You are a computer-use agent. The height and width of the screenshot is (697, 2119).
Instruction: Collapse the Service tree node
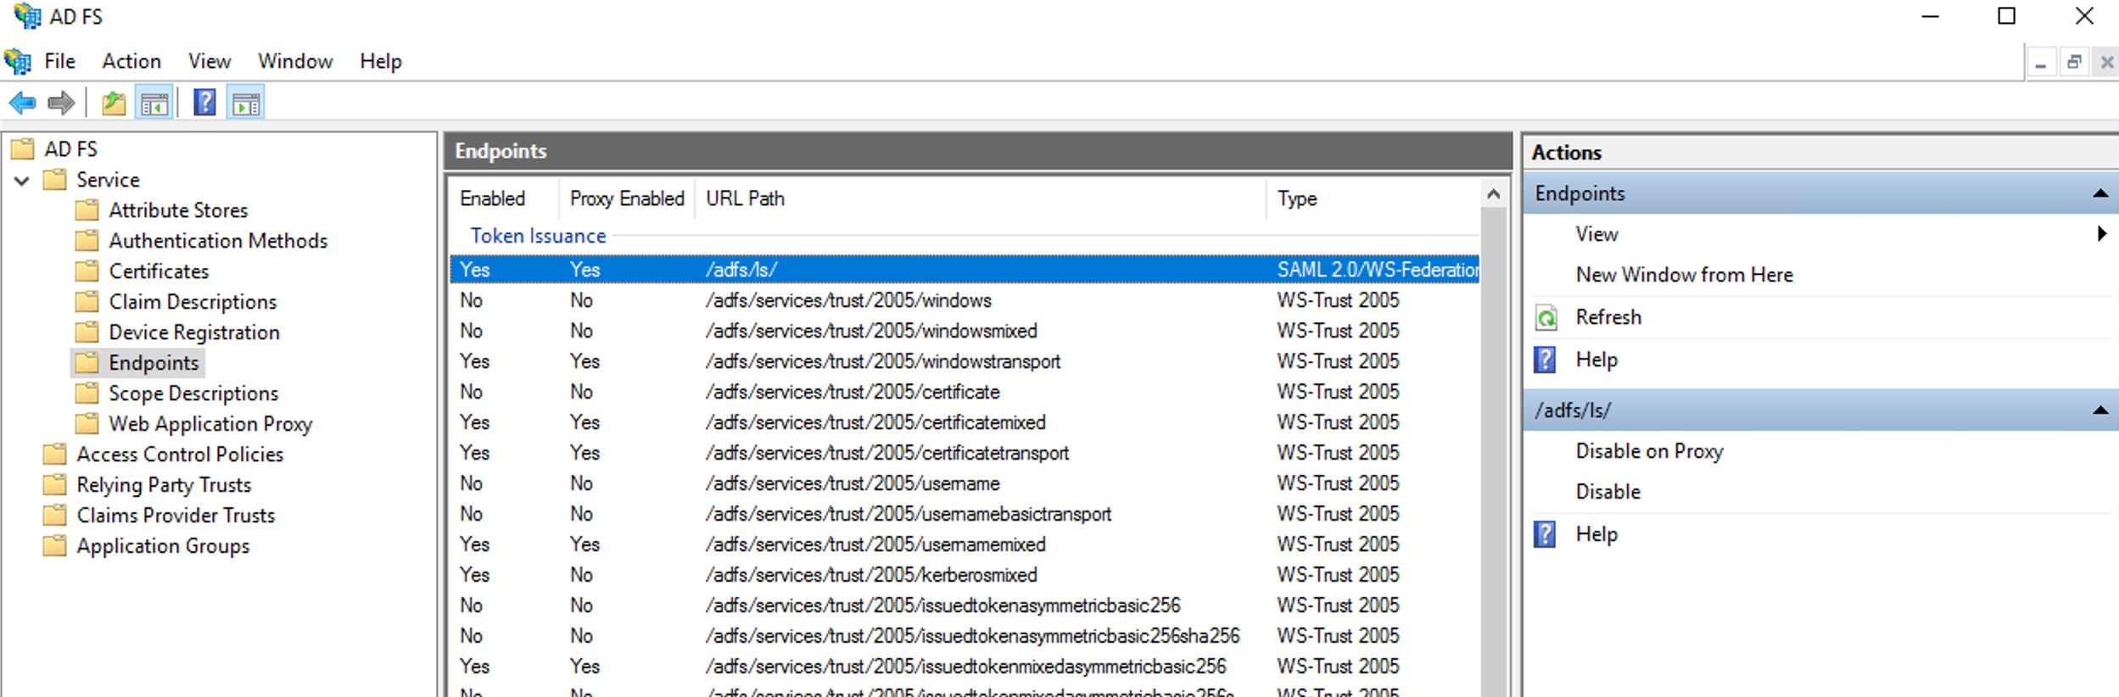22,181
